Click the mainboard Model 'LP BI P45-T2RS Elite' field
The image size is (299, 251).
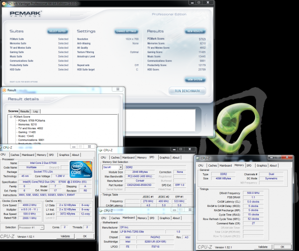point(142,232)
